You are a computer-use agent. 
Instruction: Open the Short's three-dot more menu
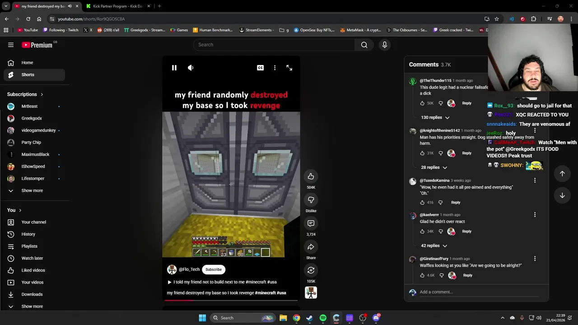(x=275, y=68)
